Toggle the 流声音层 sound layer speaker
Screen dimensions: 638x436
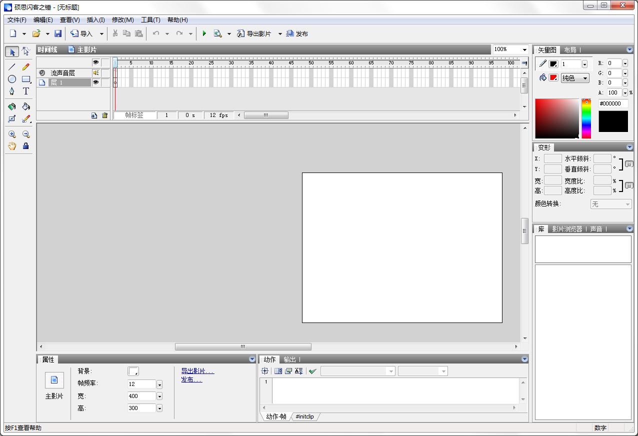pos(95,73)
